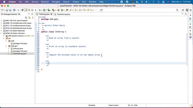Screen dimensions: 193x108
Task: Expand the M11-15 Unidimensional Arrays project
Action: pos(1,25)
